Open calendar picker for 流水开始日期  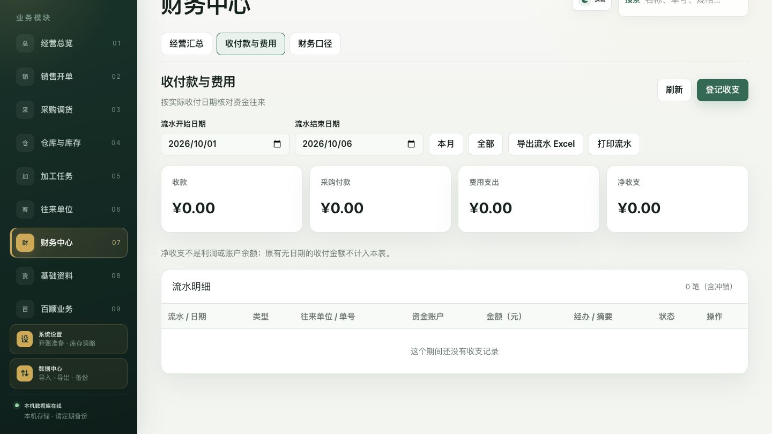pyautogui.click(x=277, y=144)
